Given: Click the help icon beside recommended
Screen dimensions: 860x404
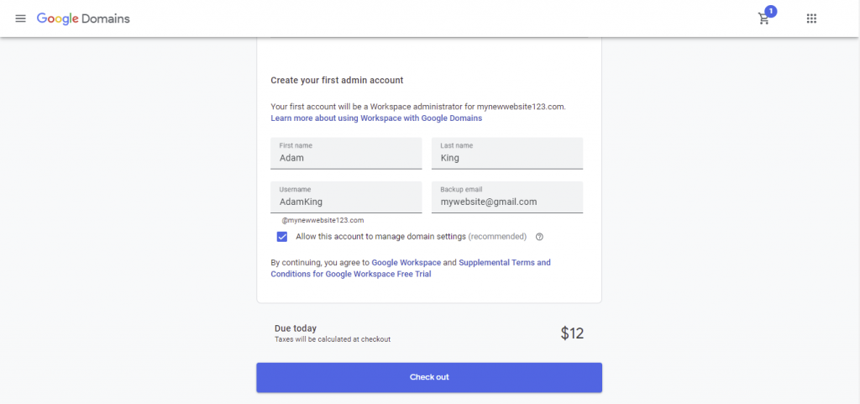Looking at the screenshot, I should coord(539,237).
